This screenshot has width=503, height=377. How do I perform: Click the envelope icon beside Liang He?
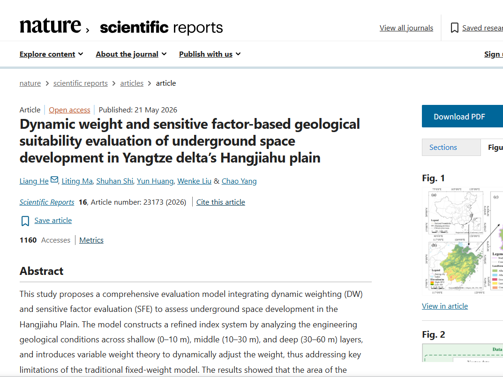54,179
